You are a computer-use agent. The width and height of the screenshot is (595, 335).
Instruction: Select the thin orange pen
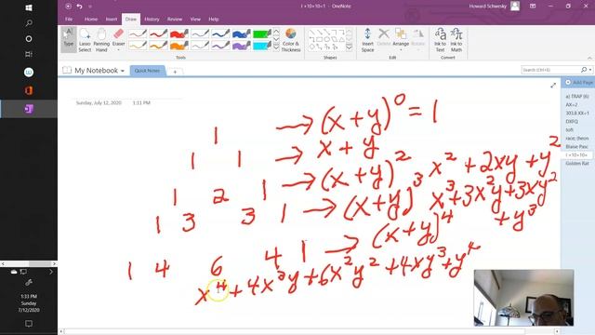pos(159,46)
